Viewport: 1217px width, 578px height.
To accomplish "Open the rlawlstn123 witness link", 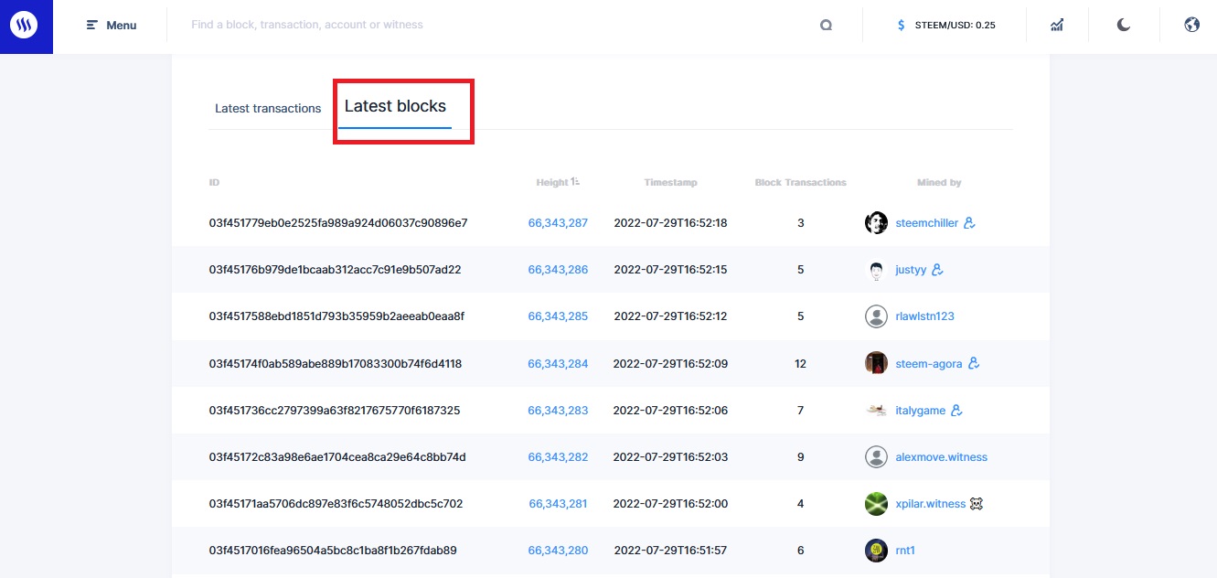I will tap(925, 316).
